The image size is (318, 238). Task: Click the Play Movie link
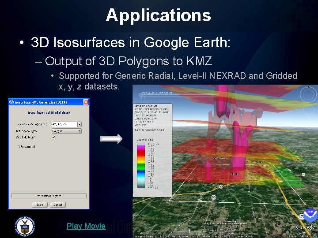tap(86, 226)
